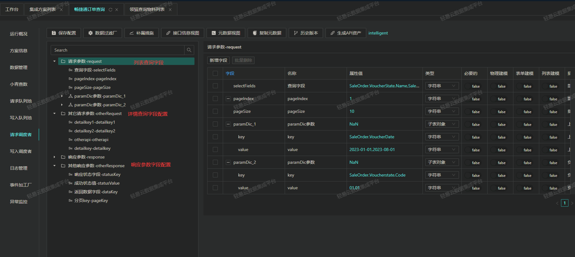This screenshot has height=257, width=575.
Task: Close the 畅捷通订单查询 tab
Action: [x=117, y=10]
